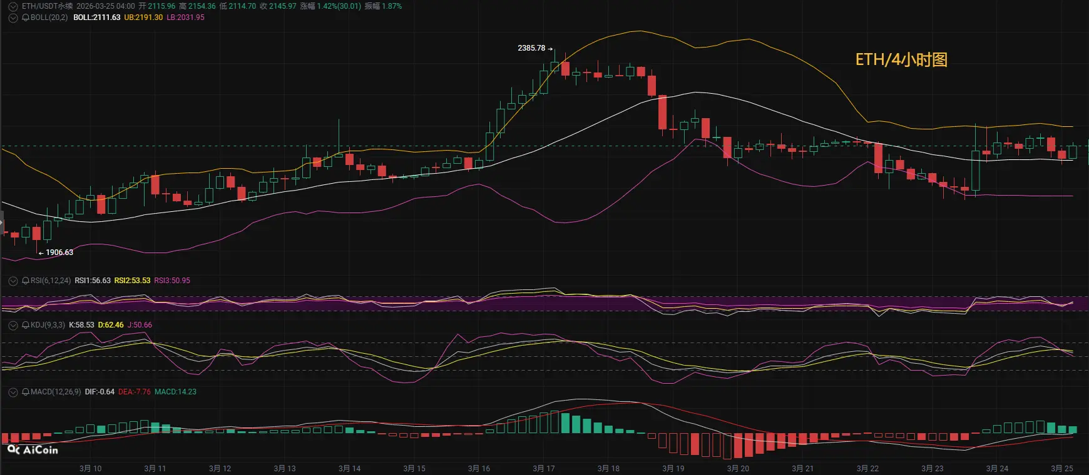Click the 3月 18 date on time axis

pos(609,469)
